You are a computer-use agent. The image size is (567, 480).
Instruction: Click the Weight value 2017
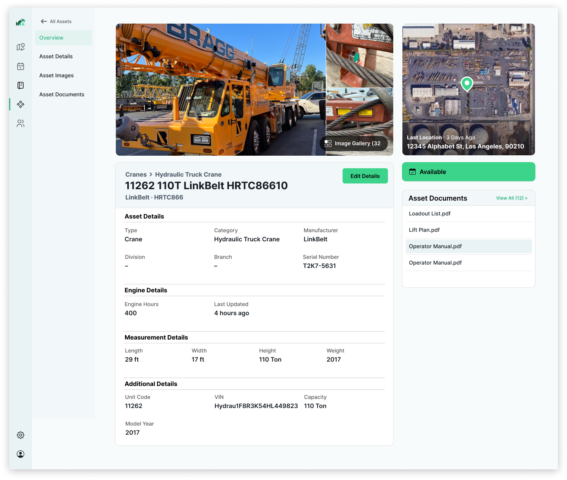[x=334, y=359]
